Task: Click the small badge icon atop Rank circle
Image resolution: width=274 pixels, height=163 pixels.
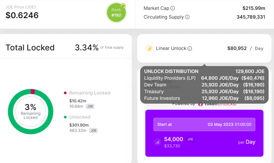Action: (123, 5)
